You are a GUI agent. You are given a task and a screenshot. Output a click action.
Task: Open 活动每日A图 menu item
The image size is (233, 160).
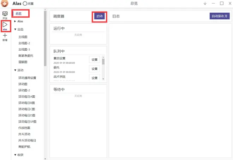pos(26,96)
